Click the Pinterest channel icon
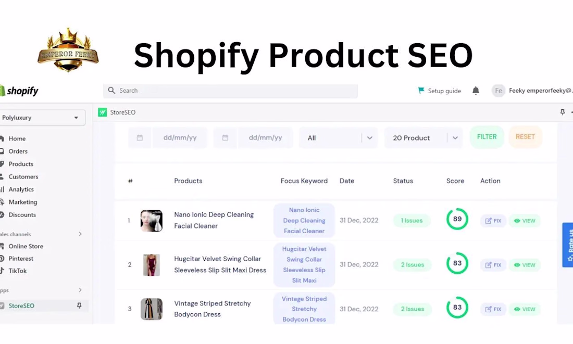This screenshot has height=344, width=573. pyautogui.click(x=2, y=259)
